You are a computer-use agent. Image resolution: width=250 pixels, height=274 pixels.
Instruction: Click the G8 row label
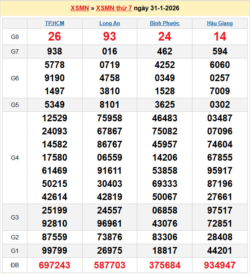[x=15, y=37]
